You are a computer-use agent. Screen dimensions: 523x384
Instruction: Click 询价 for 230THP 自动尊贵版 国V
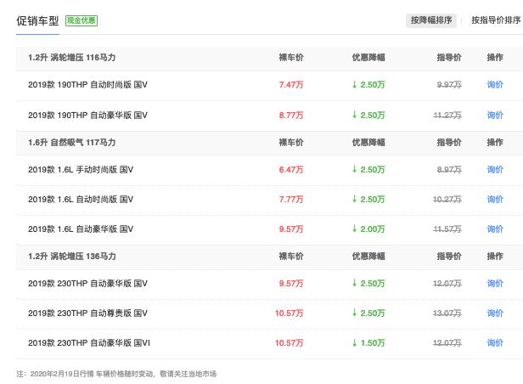(495, 313)
